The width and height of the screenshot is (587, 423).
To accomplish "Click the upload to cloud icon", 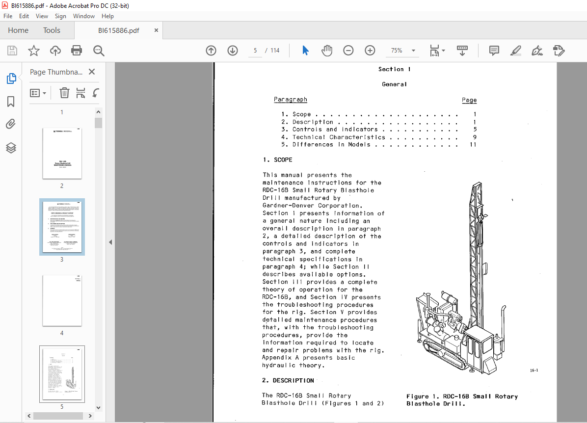I will [x=55, y=51].
